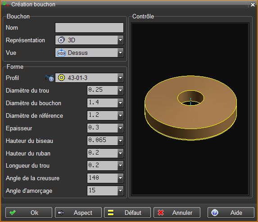The height and width of the screenshot is (222, 258).
Task: Expand the Vue dropdown arrow
Action: [121, 53]
